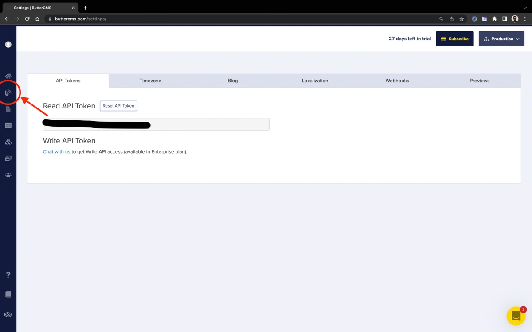Click the account avatar in sidebar
The height and width of the screenshot is (332, 532).
pos(8,45)
